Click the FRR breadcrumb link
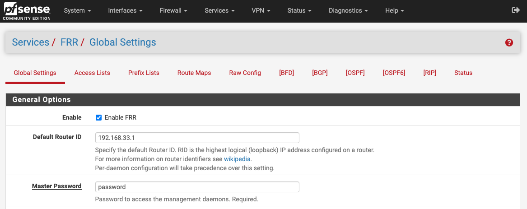This screenshot has height=209, width=527. pos(69,42)
